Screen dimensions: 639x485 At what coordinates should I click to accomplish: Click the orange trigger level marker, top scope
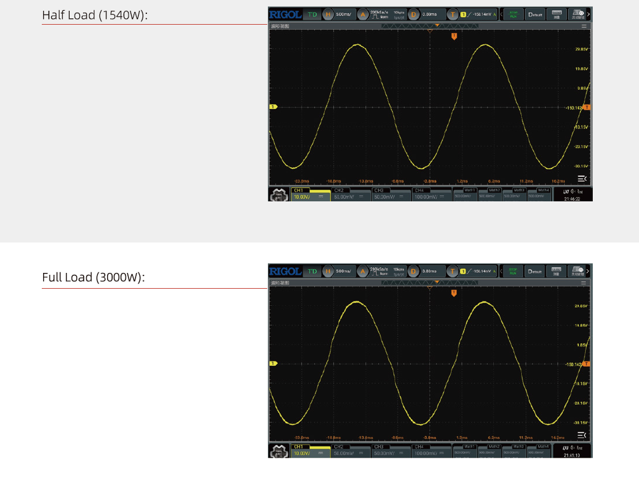588,108
